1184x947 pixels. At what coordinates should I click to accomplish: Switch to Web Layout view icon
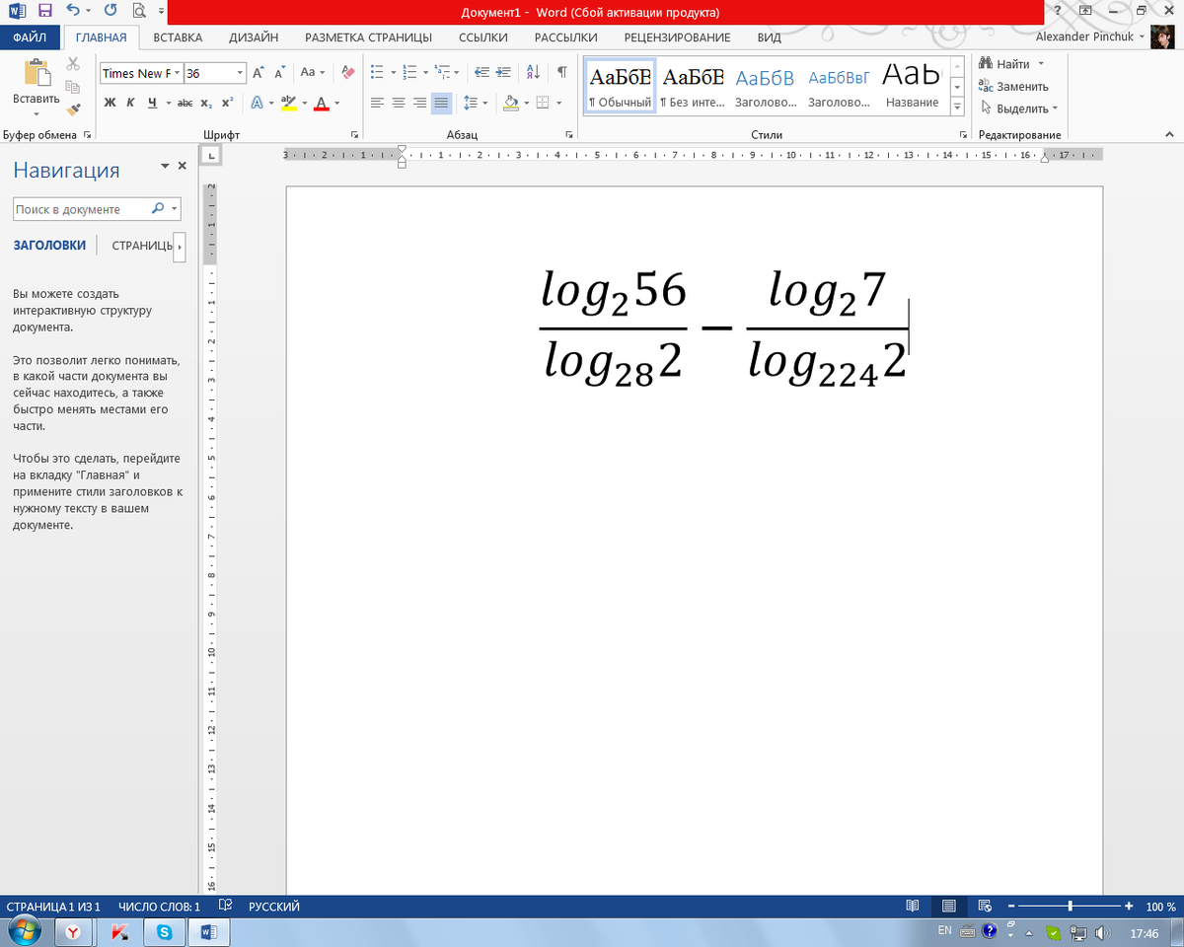[984, 906]
